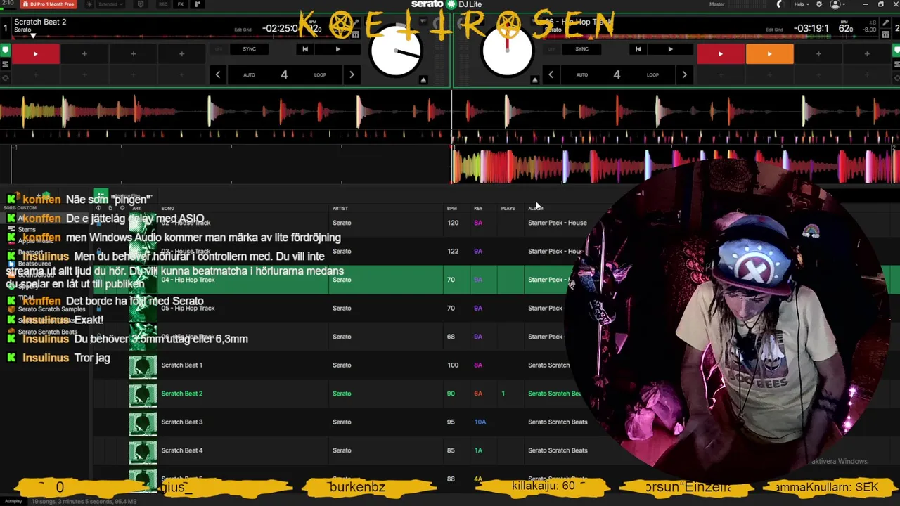900x506 pixels.
Task: Open Beatsource in the library sidebar
Action: pyautogui.click(x=34, y=264)
